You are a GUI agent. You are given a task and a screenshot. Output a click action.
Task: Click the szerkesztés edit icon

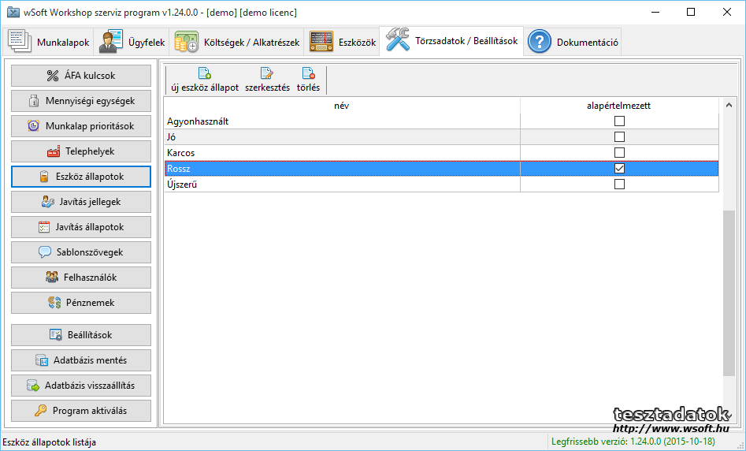pos(267,74)
